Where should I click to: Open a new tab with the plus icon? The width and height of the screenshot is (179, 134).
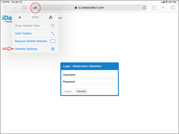click(163, 8)
